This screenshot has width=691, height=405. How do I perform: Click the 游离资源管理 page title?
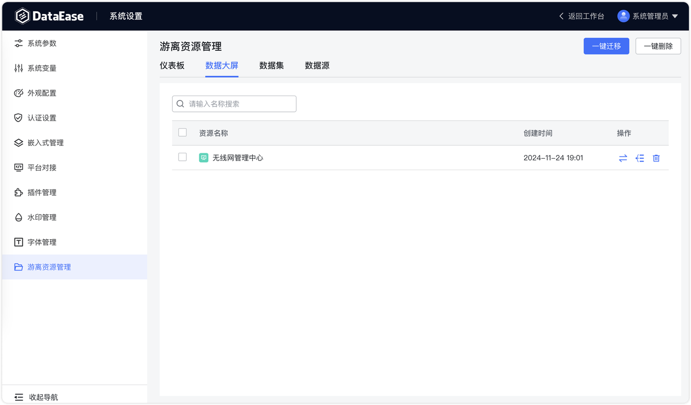pyautogui.click(x=191, y=46)
